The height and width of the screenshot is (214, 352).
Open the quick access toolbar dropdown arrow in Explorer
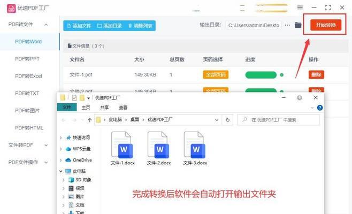88,98
